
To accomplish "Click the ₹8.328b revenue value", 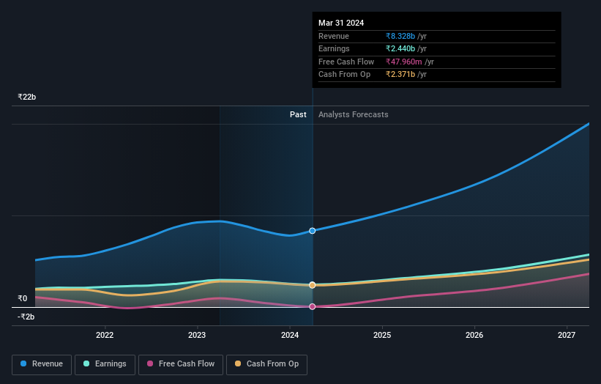I will click(x=400, y=36).
